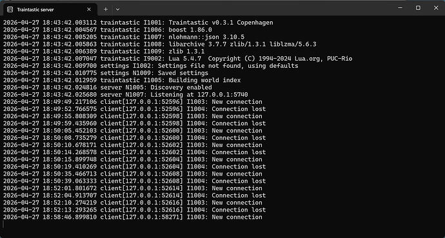Click 'New connection' line for client 52604
The width and height of the screenshot is (445, 238).
tap(133, 159)
